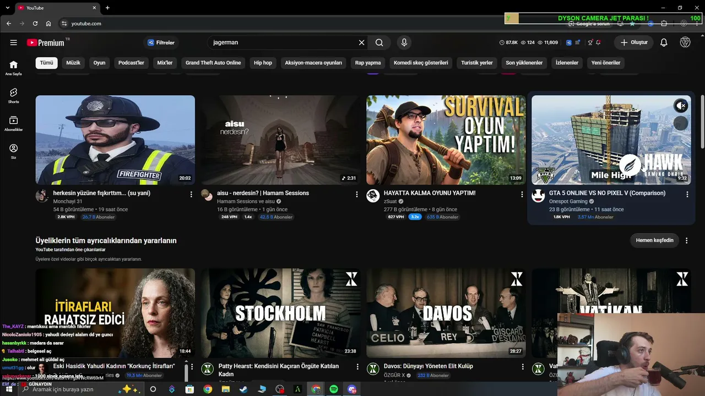Select the Grand Theft Auto Online chip

click(x=213, y=63)
